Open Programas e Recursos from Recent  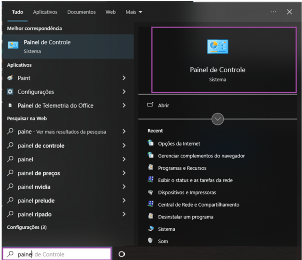(182, 168)
